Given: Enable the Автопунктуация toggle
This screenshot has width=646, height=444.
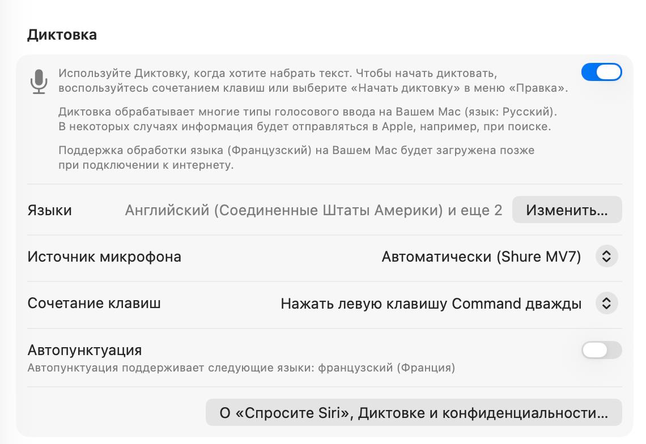Looking at the screenshot, I should 601,350.
